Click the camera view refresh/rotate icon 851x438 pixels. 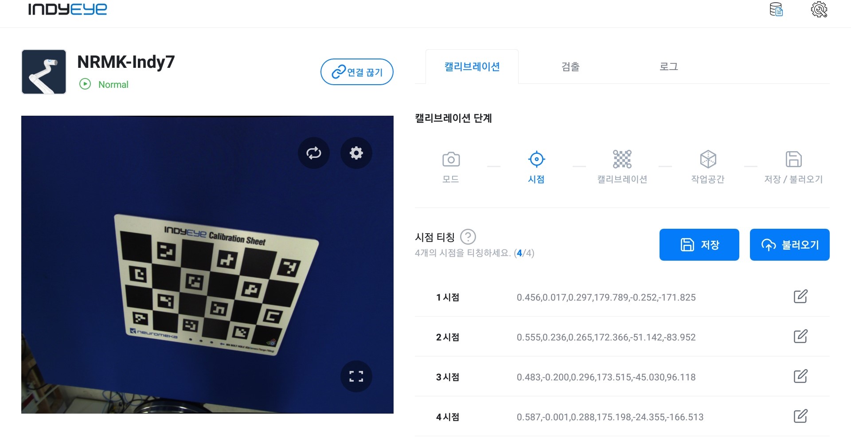[314, 153]
